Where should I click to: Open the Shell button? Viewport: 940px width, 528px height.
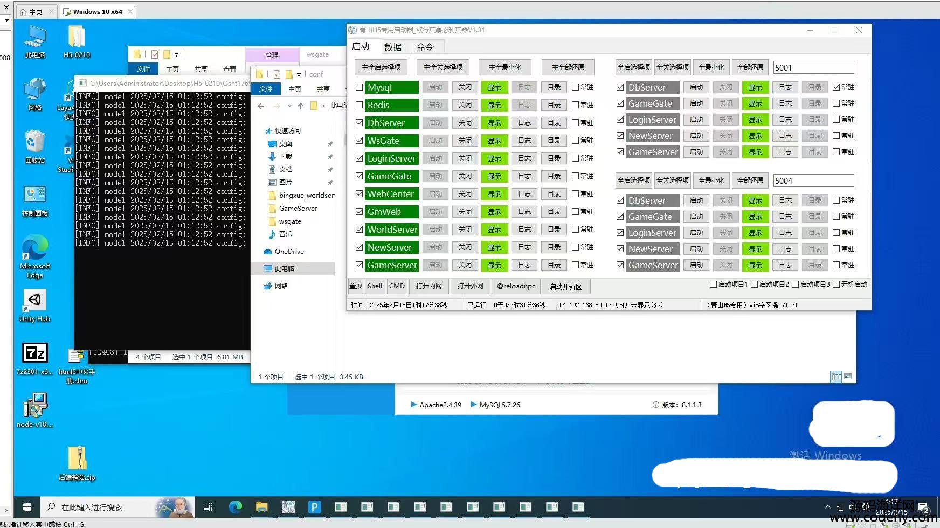(x=375, y=286)
